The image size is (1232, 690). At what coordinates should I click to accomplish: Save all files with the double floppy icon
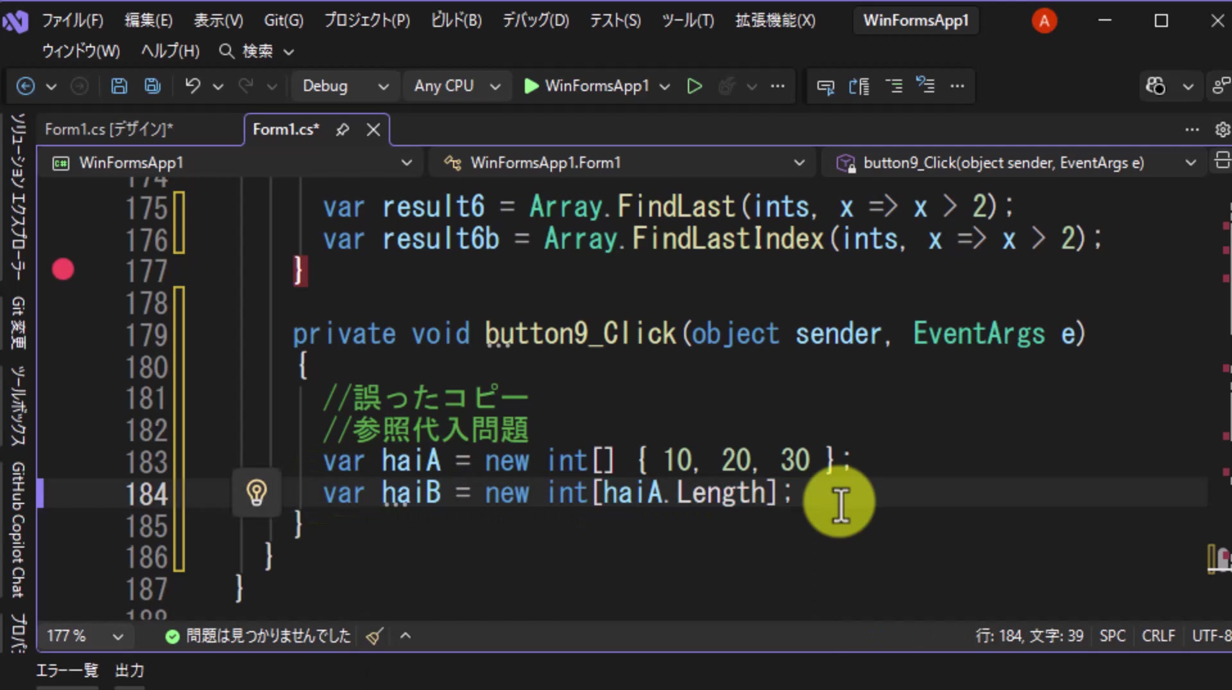click(x=152, y=86)
